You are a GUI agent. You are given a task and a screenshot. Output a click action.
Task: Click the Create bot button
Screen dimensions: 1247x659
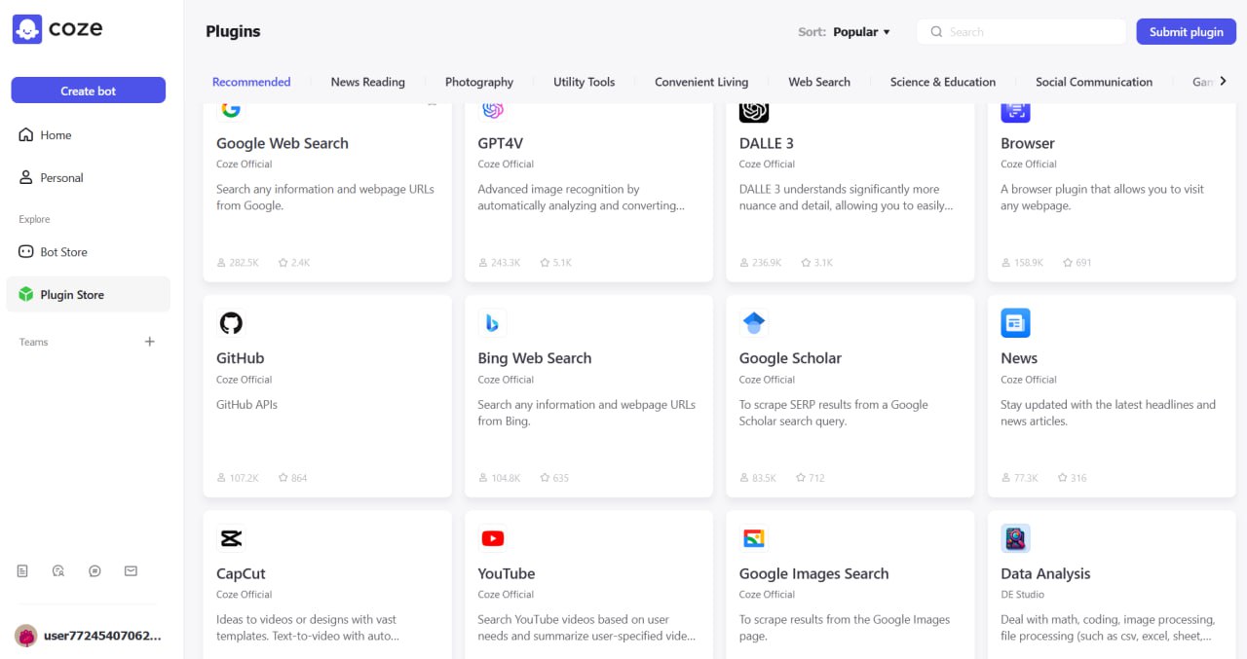click(89, 91)
